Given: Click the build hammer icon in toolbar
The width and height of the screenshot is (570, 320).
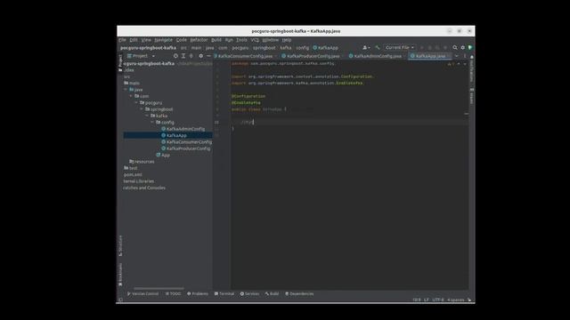Looking at the screenshot, I should [378, 47].
